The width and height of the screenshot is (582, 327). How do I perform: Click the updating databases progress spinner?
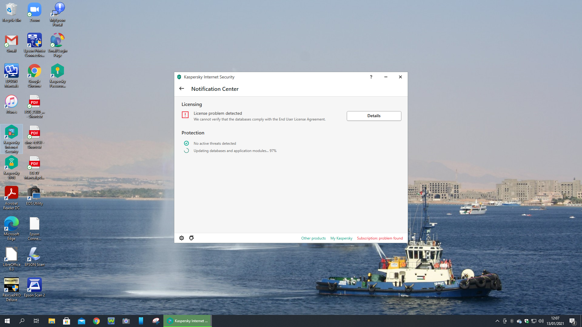pos(186,151)
